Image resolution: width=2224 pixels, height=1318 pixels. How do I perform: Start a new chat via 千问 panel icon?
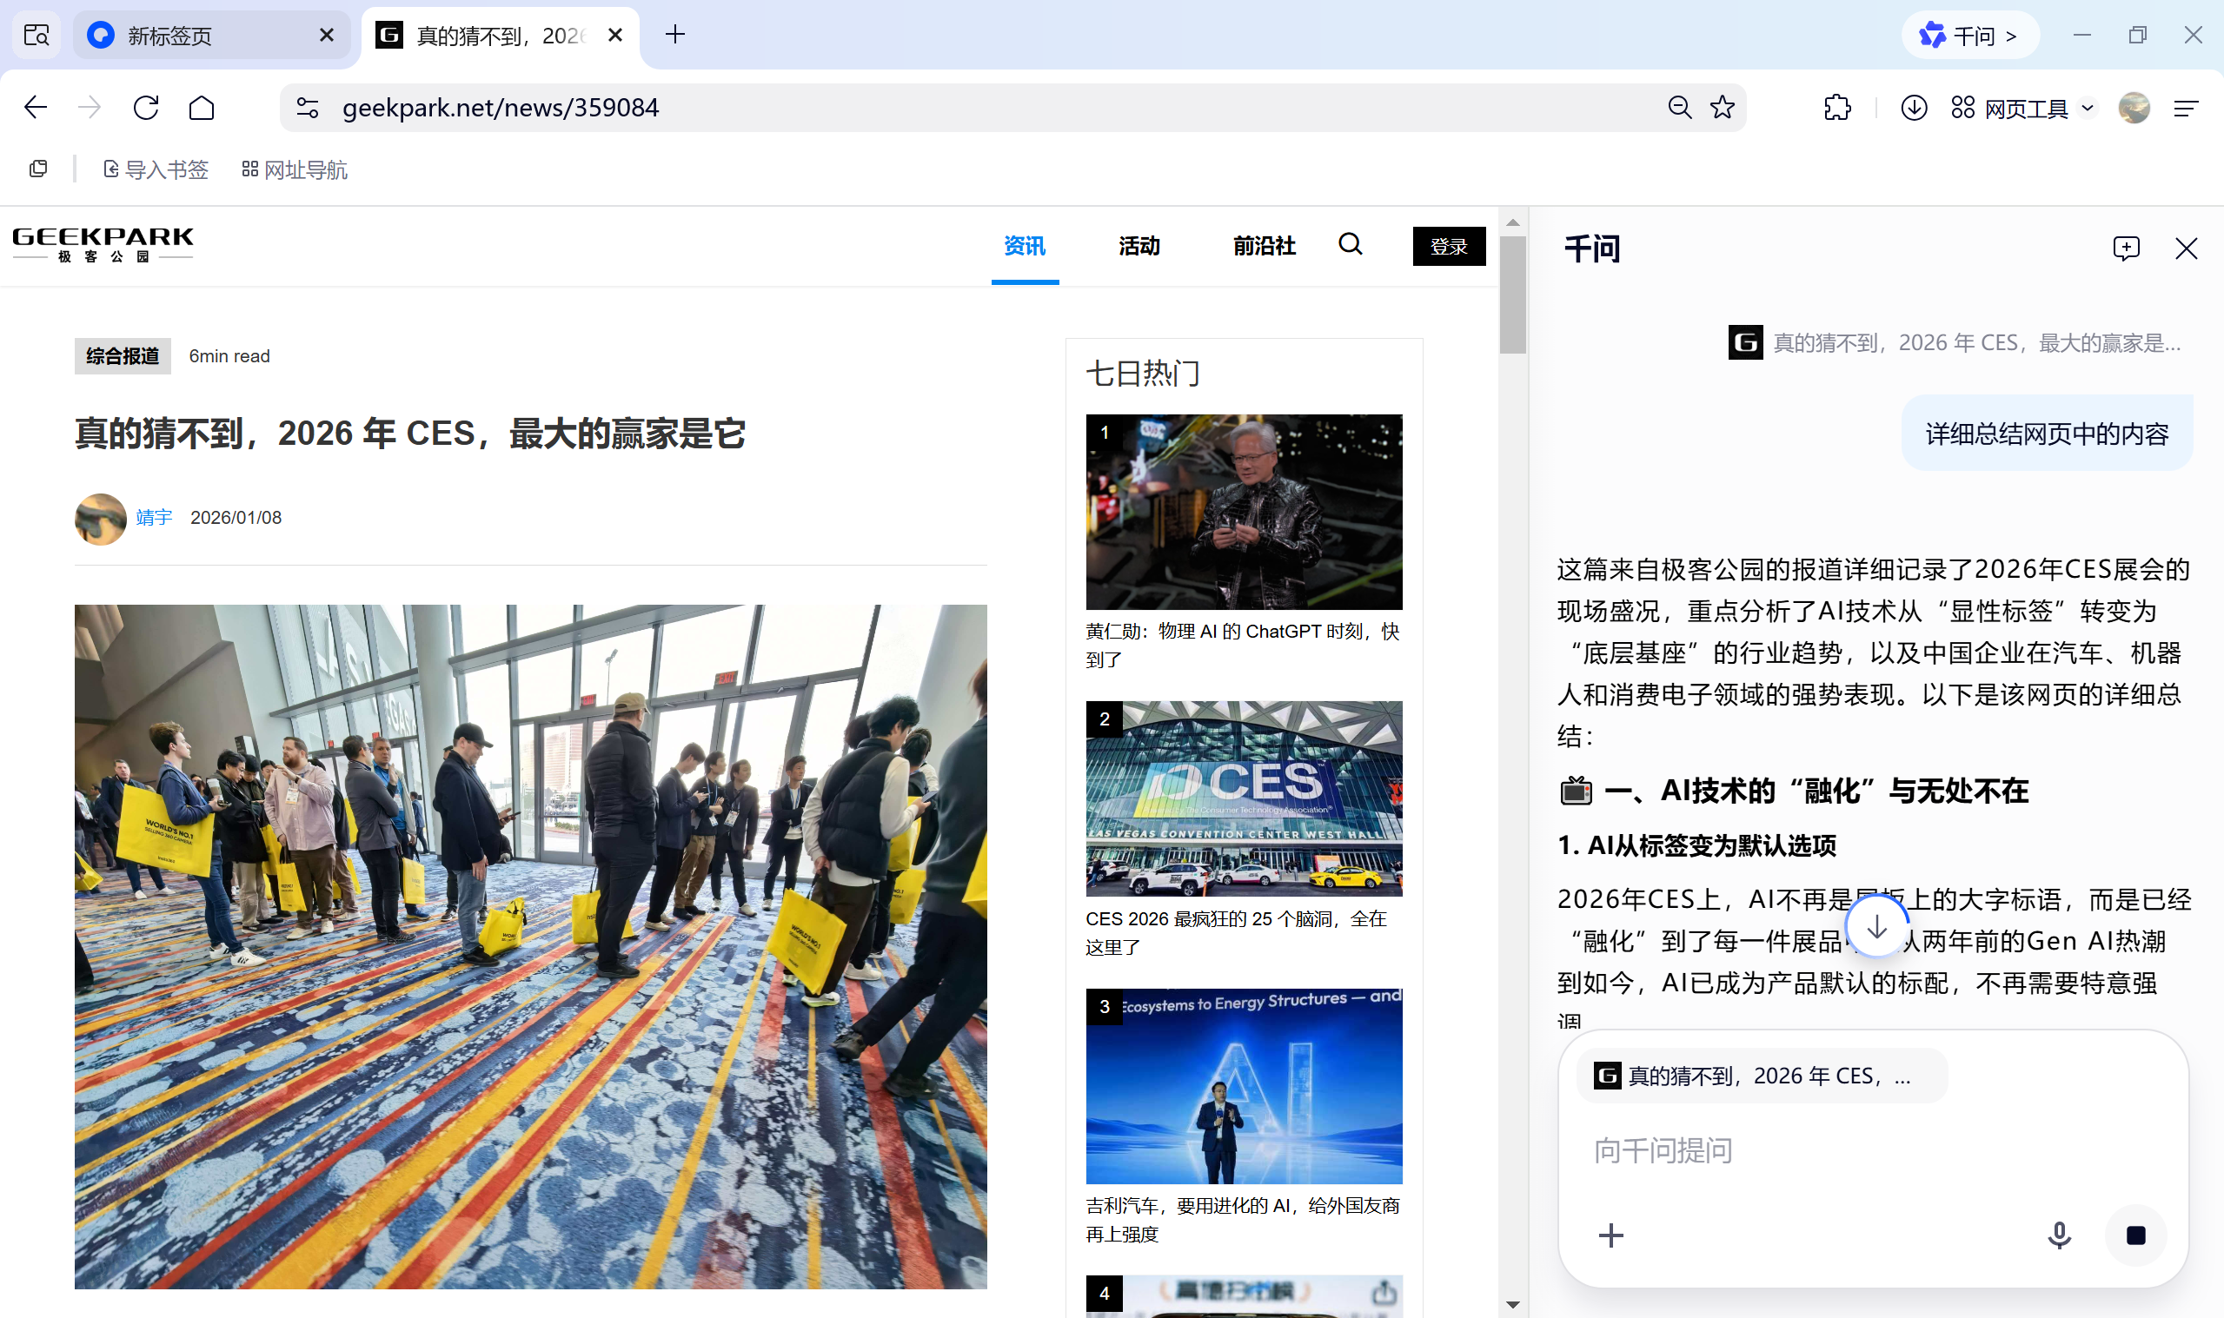2127,248
